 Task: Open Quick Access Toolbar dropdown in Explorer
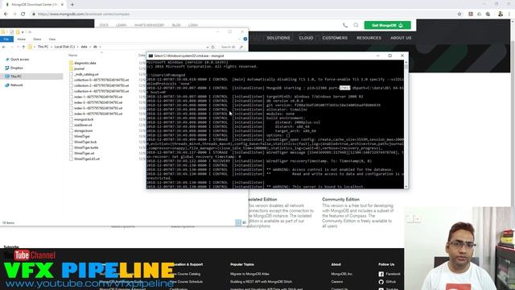coord(23,32)
